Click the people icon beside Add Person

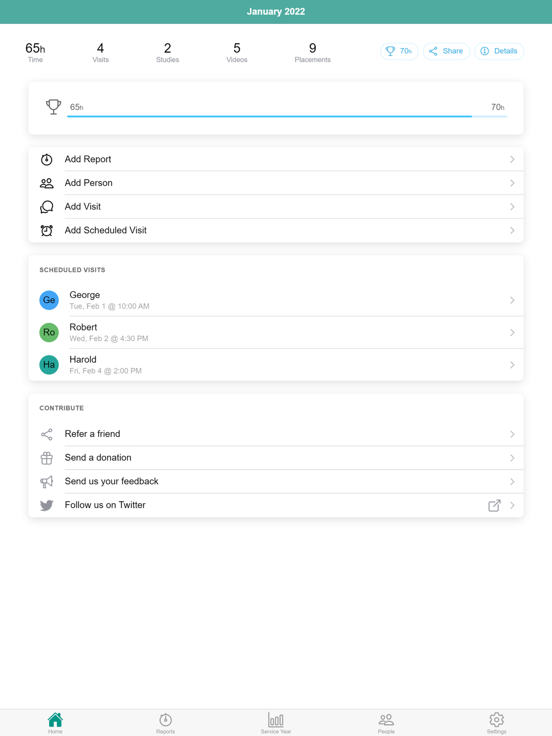[x=47, y=183]
